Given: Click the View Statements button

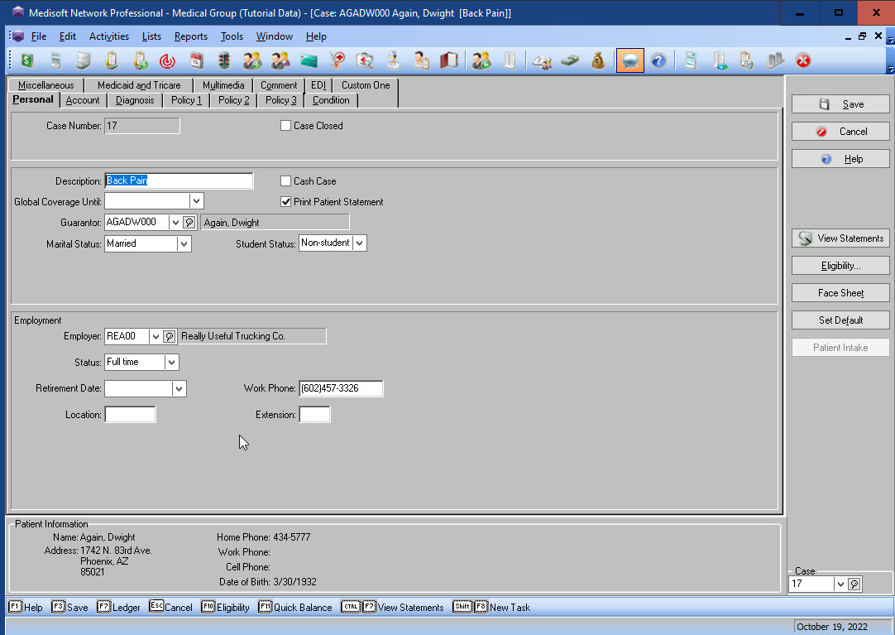Looking at the screenshot, I should (840, 238).
